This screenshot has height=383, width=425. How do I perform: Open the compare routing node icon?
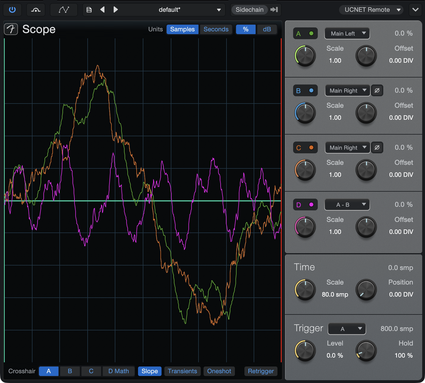(x=36, y=10)
